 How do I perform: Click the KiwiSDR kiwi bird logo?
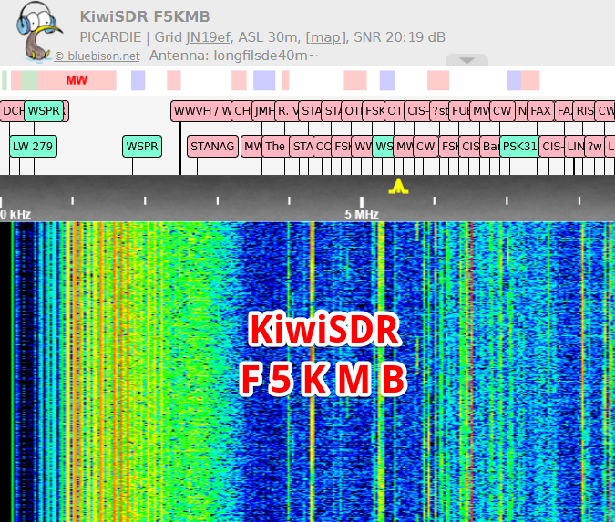[x=38, y=31]
